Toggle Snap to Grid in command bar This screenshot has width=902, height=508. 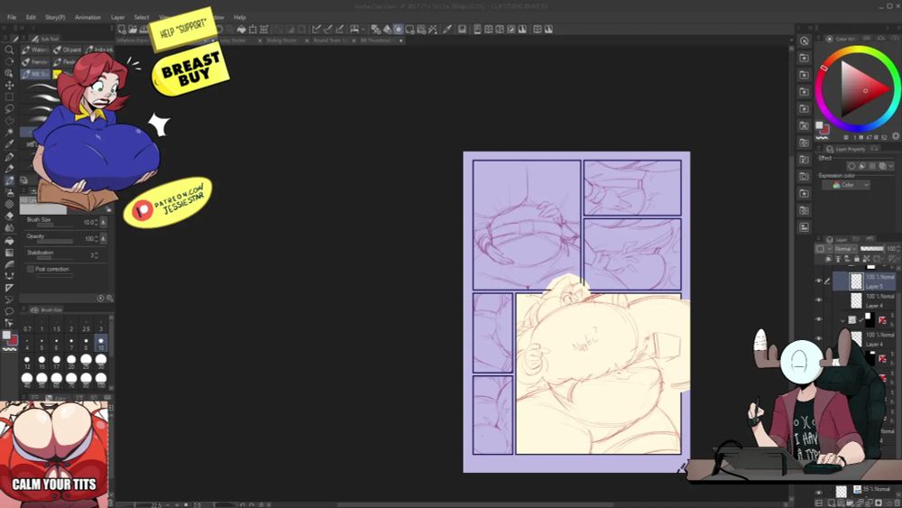pos(340,30)
